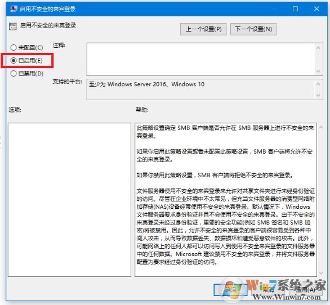Maximize the 启用不安全的来宾登录 dialog window
Viewport: 330px width, 305px height.
pos(295,9)
